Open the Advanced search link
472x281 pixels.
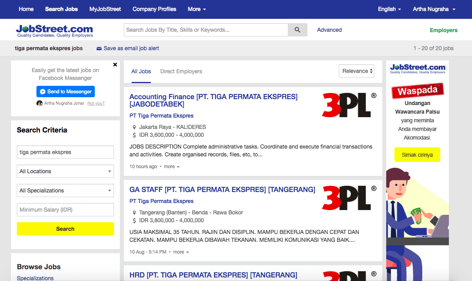329,29
